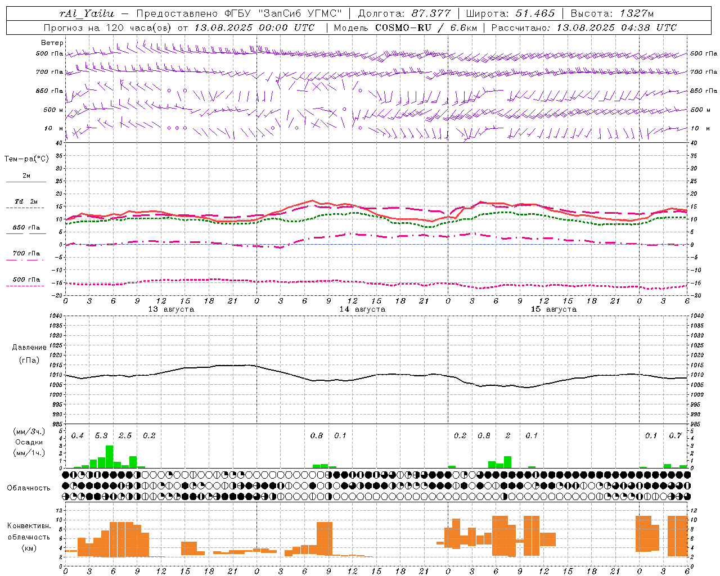Click the (мм/3ч.) precipitation unit label
The width and height of the screenshot is (720, 576).
point(29,431)
